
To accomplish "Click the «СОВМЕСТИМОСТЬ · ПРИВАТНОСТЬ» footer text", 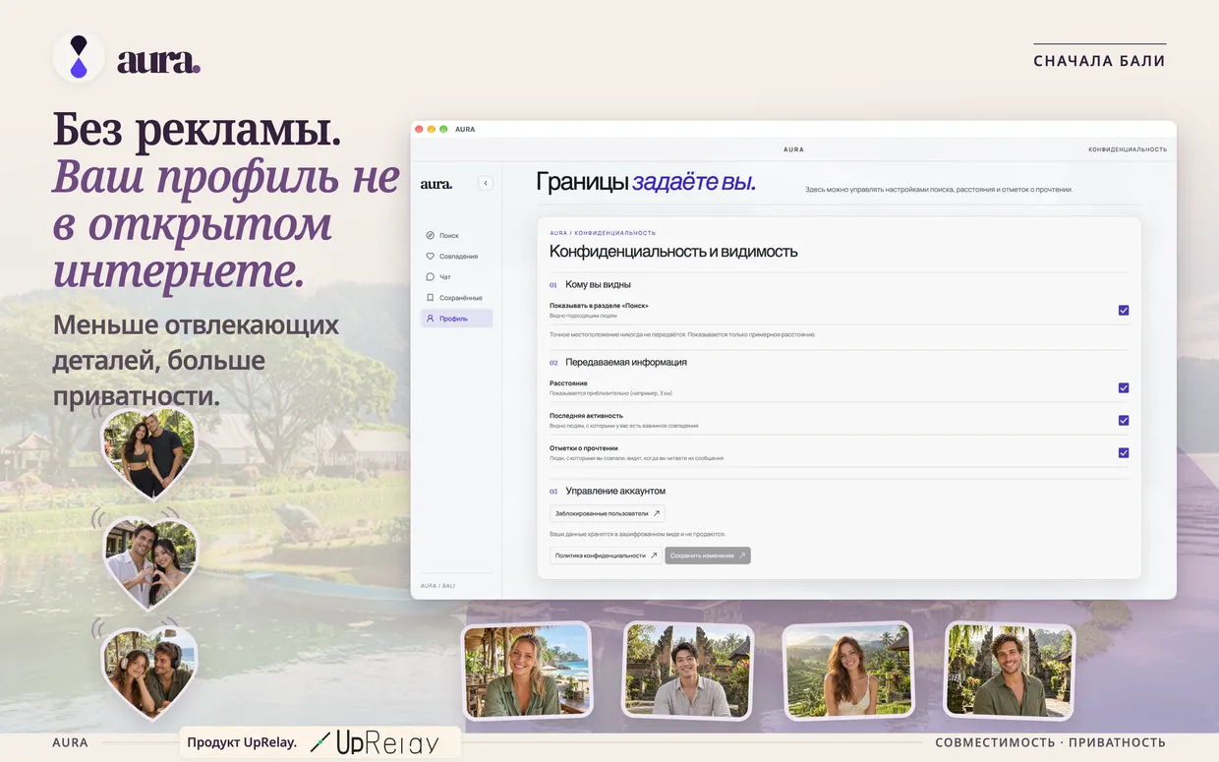I will click(1050, 743).
